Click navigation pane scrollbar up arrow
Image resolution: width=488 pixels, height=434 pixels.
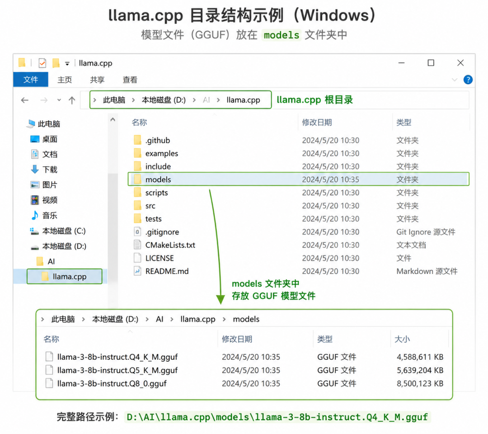113,119
